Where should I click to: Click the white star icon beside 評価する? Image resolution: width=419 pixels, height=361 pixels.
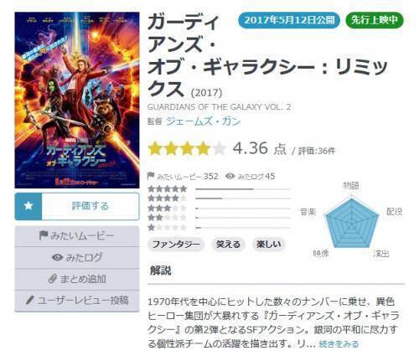tap(28, 206)
